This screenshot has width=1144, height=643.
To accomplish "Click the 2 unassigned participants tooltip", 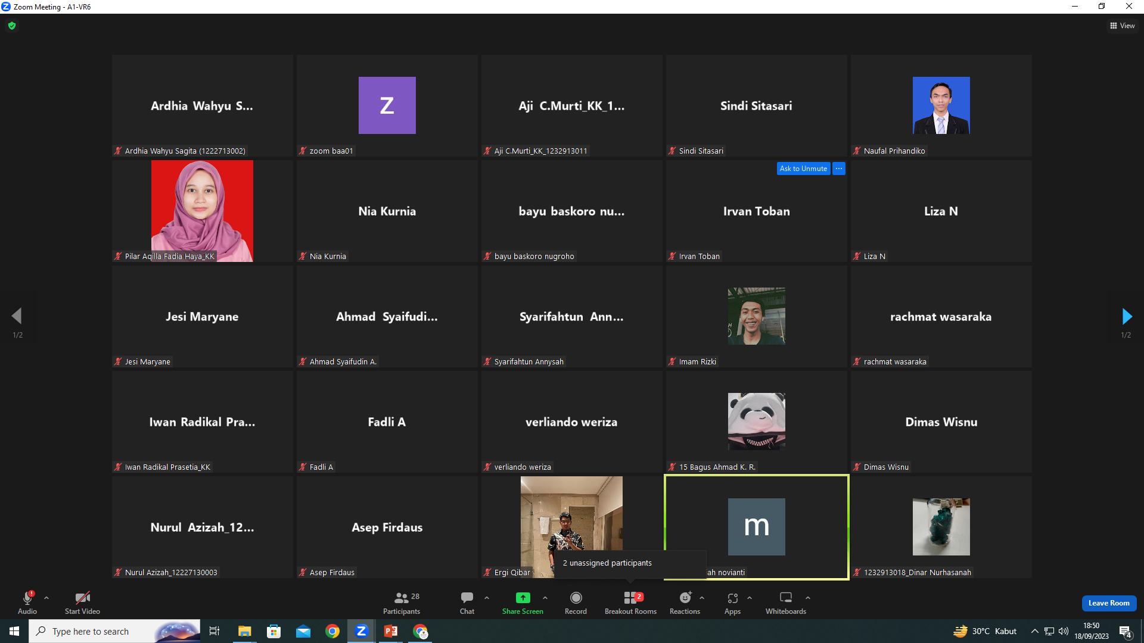I will coord(630,563).
